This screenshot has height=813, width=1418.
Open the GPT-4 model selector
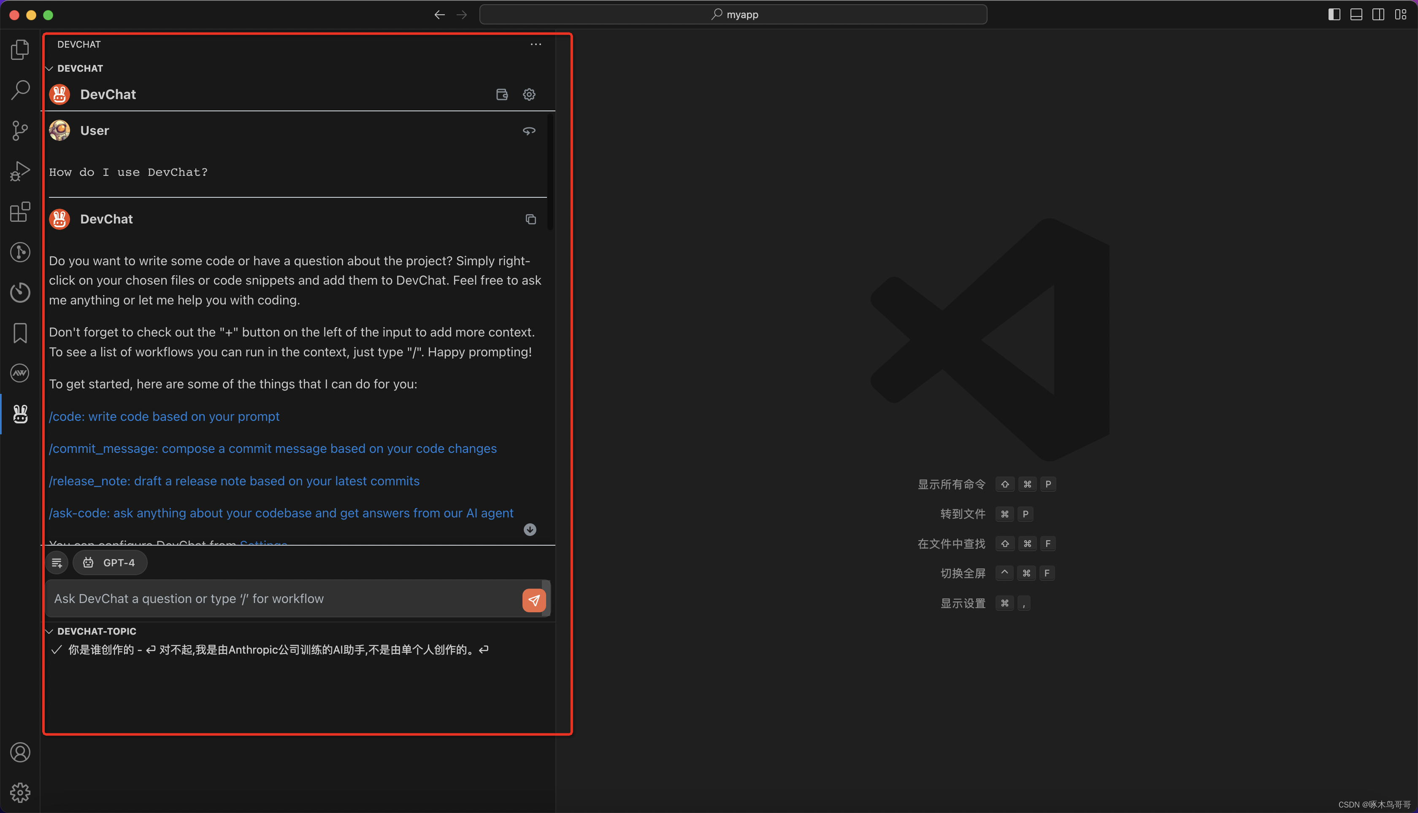point(110,563)
